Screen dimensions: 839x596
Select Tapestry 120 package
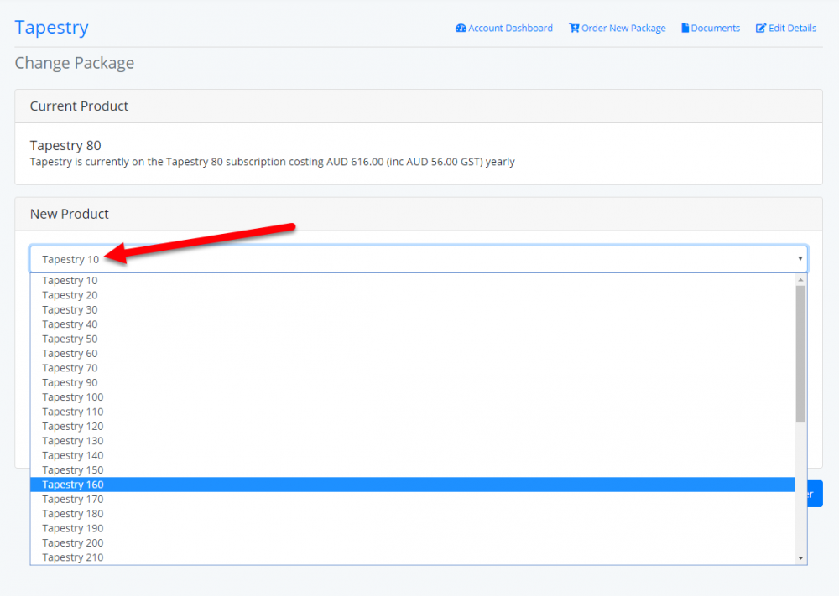412,426
